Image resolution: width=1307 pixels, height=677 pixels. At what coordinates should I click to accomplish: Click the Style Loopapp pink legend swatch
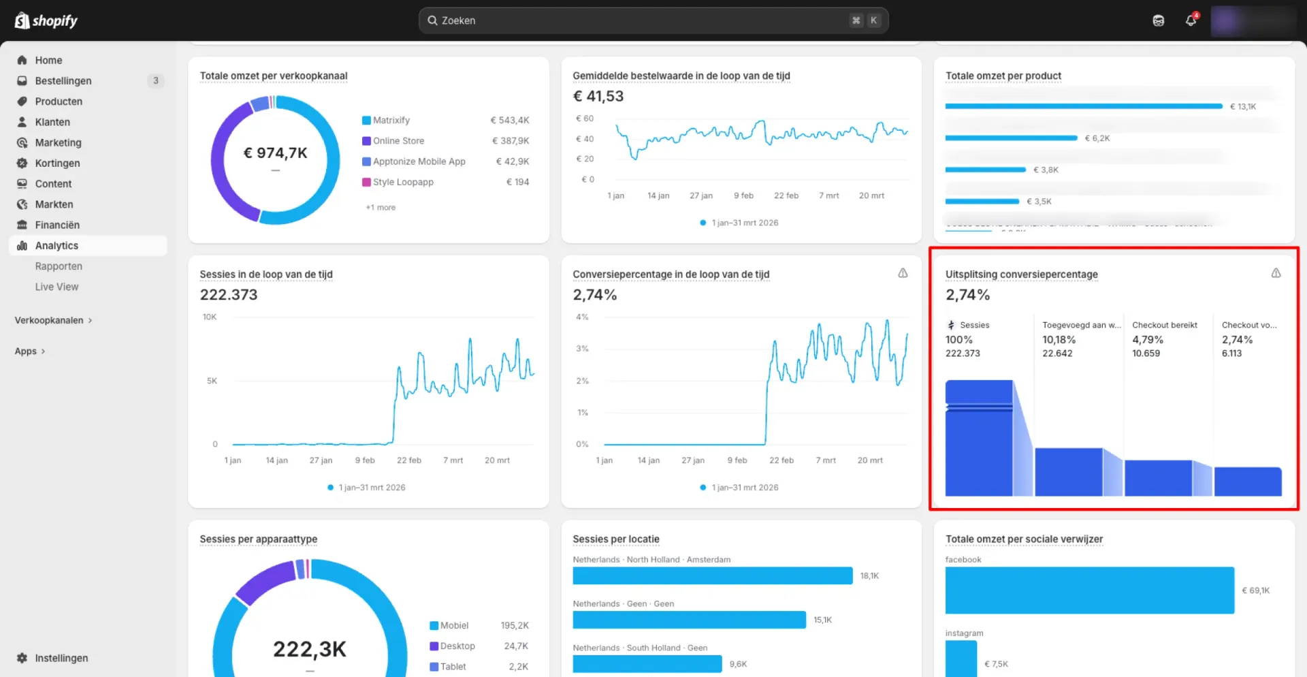(366, 182)
